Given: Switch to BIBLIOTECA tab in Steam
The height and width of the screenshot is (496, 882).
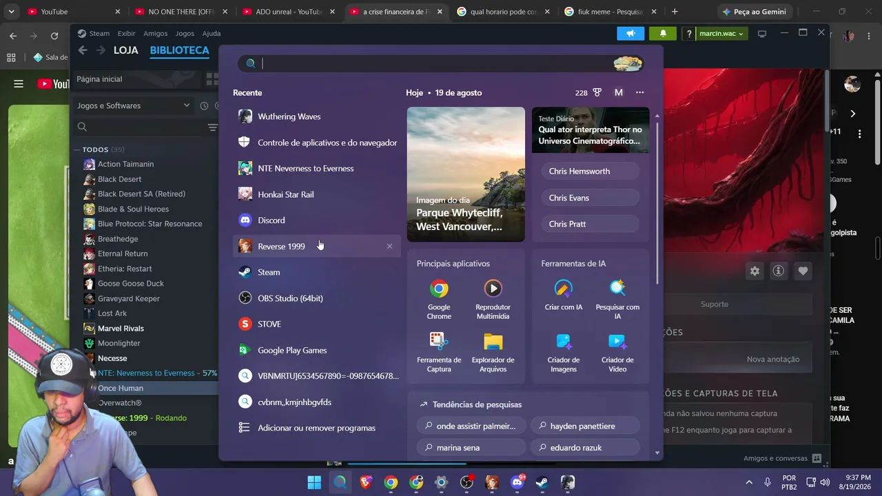Looking at the screenshot, I should pyautogui.click(x=179, y=50).
